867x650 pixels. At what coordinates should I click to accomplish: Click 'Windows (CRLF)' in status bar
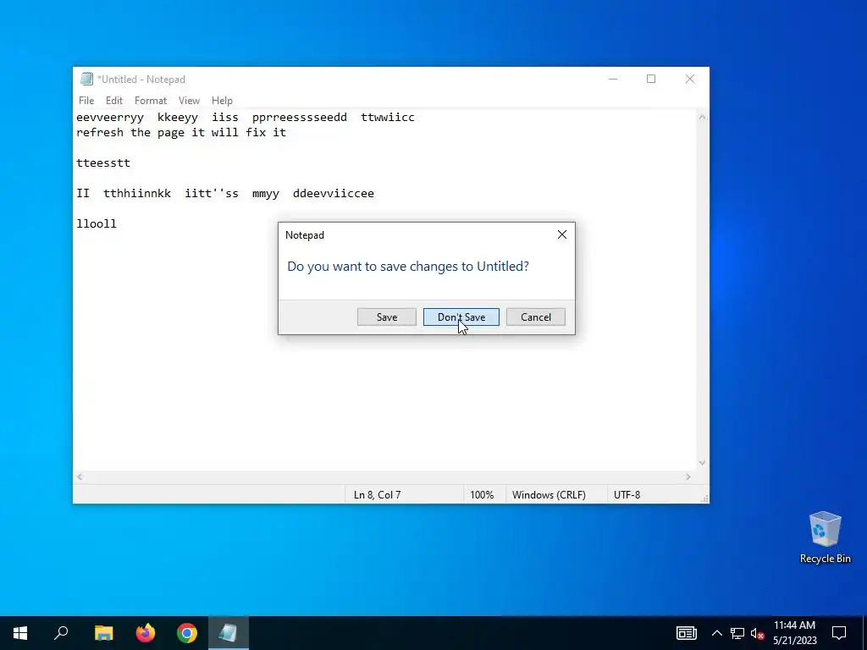[x=549, y=494]
